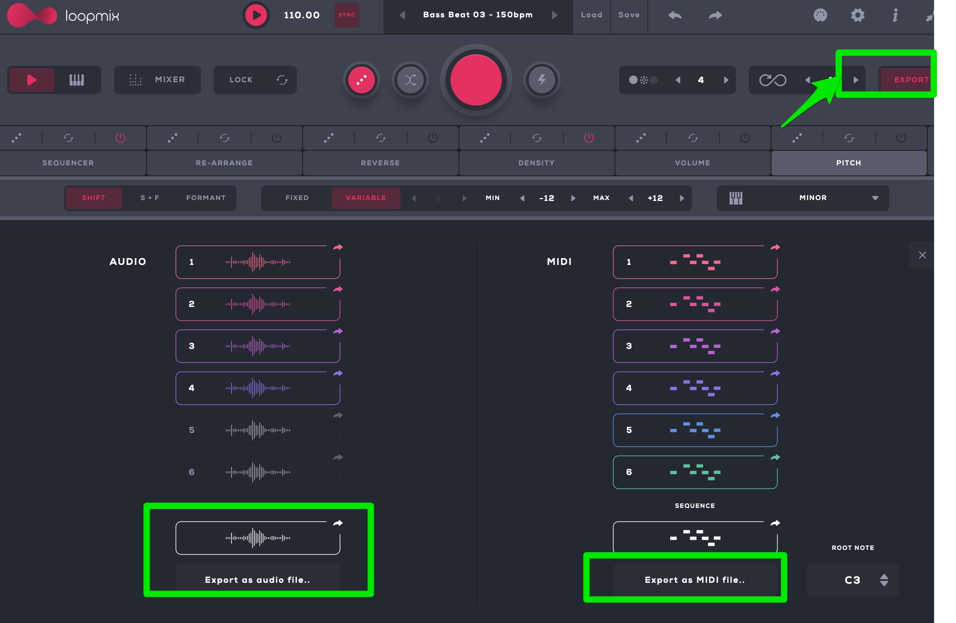
Task: Open settings gear icon
Action: (x=857, y=15)
